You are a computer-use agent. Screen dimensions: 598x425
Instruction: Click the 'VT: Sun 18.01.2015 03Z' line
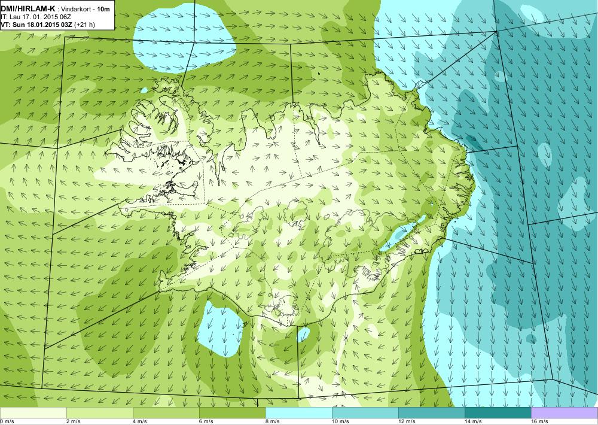tap(36, 25)
